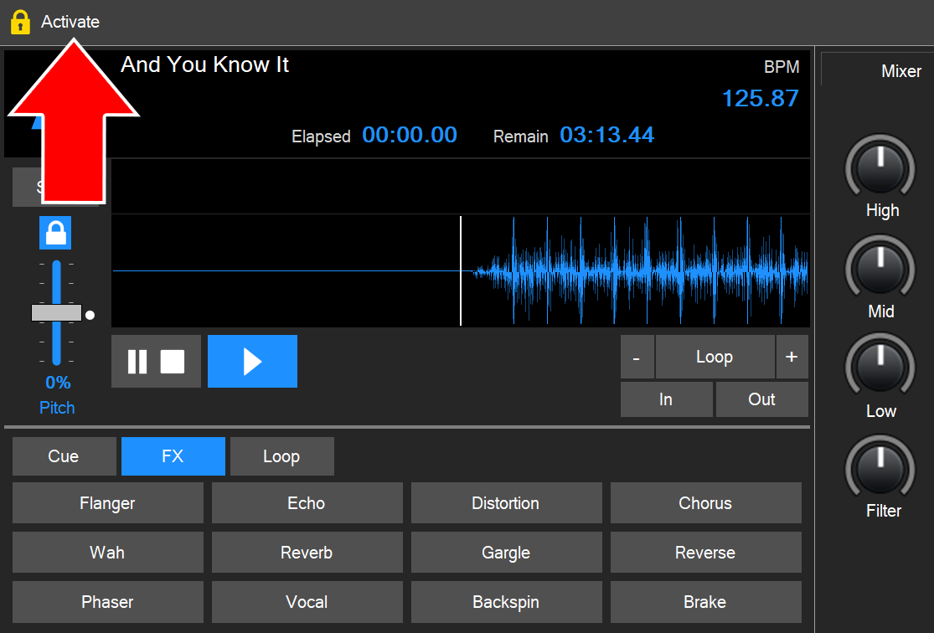Image resolution: width=934 pixels, height=633 pixels.
Task: Set loop In point
Action: (x=666, y=399)
